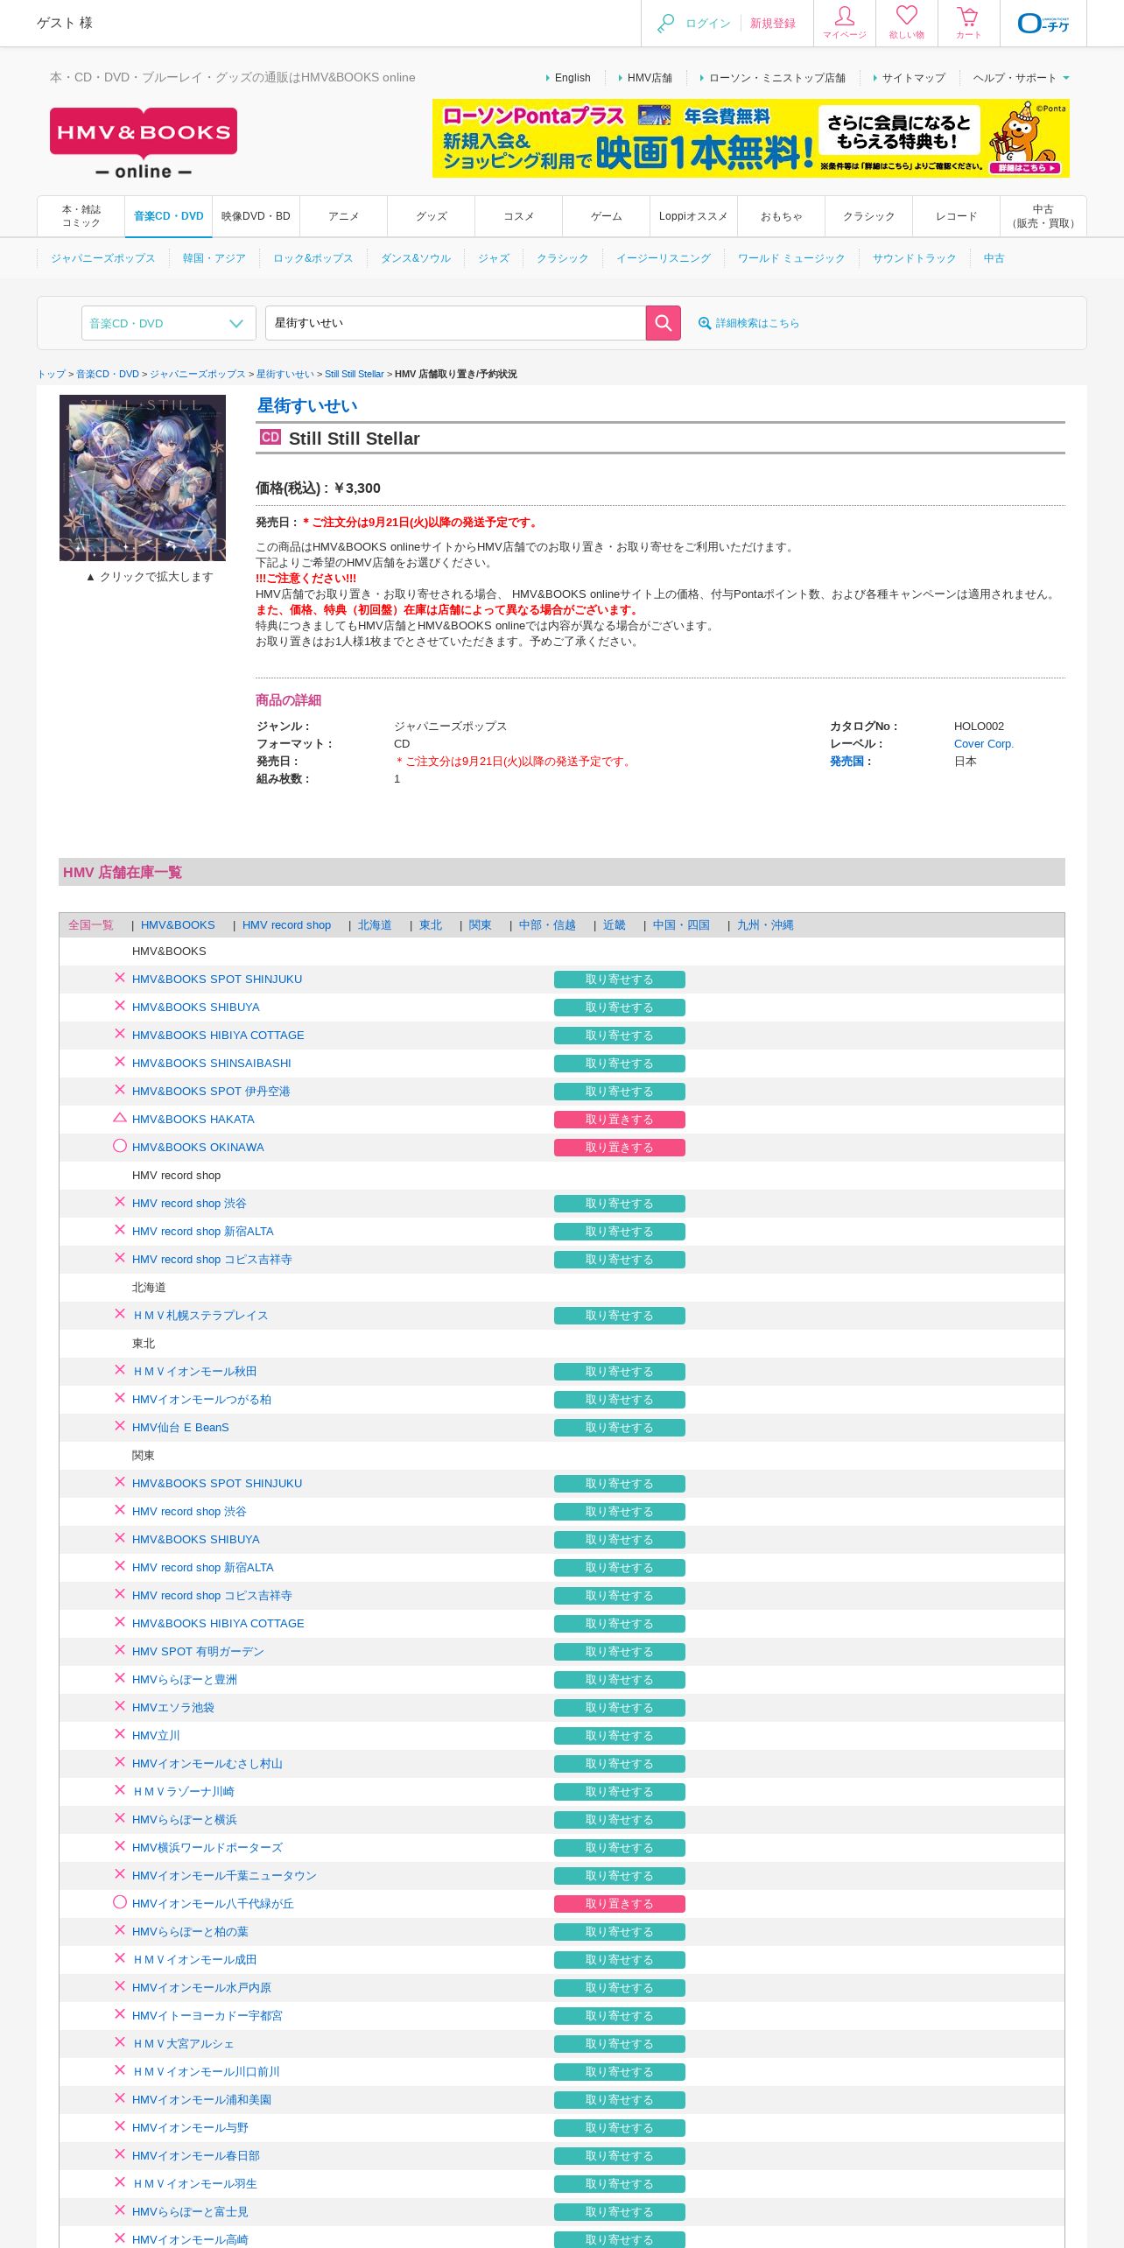
Task: Click 取り寄せする for ＨＭＶイオンモール秋田
Action: 620,1372
